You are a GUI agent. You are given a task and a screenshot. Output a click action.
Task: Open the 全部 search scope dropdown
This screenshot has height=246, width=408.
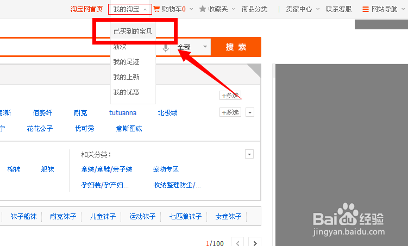(191, 47)
